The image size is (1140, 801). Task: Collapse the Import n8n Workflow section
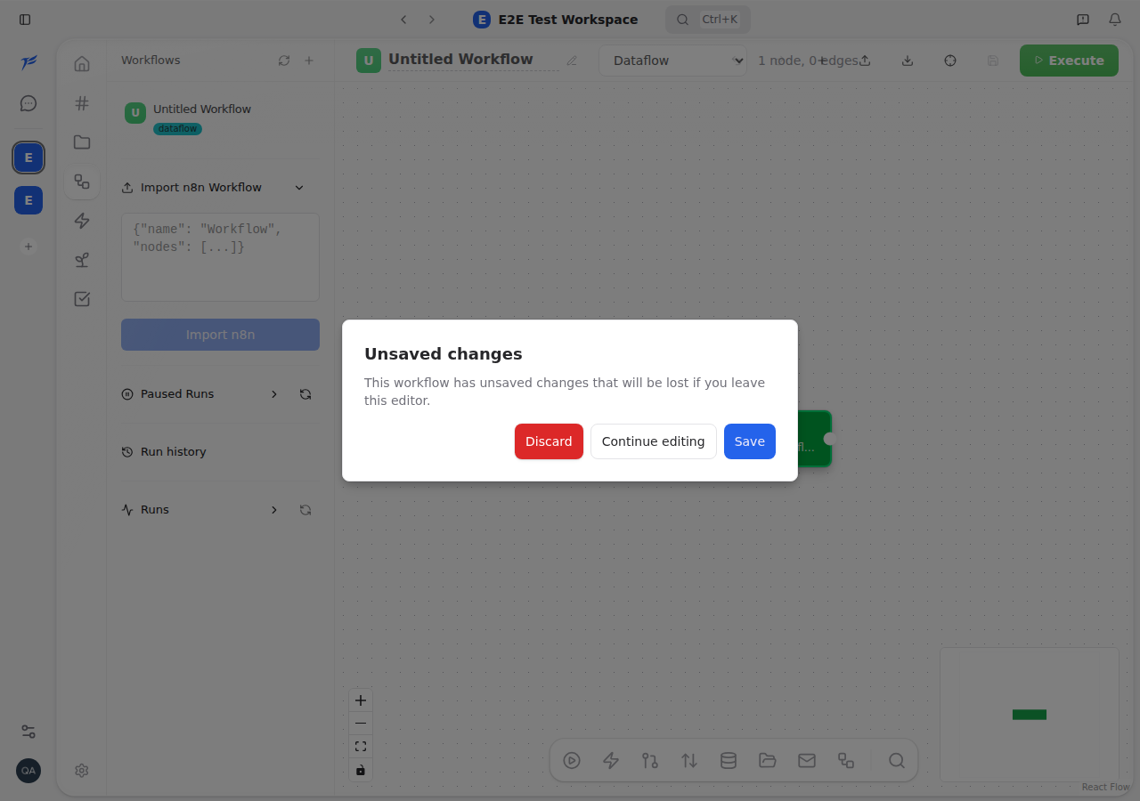(299, 188)
